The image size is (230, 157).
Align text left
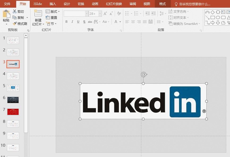point(127,22)
